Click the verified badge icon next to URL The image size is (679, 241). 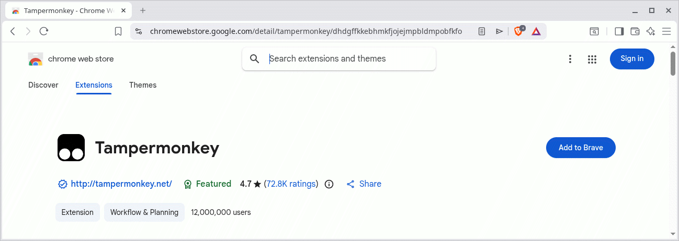pos(63,184)
